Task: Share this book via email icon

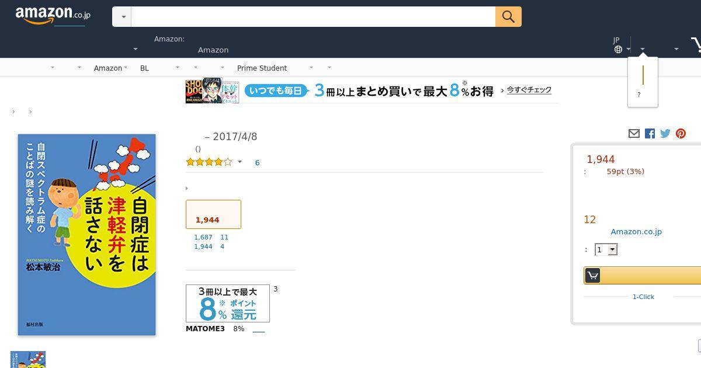Action: pos(634,134)
